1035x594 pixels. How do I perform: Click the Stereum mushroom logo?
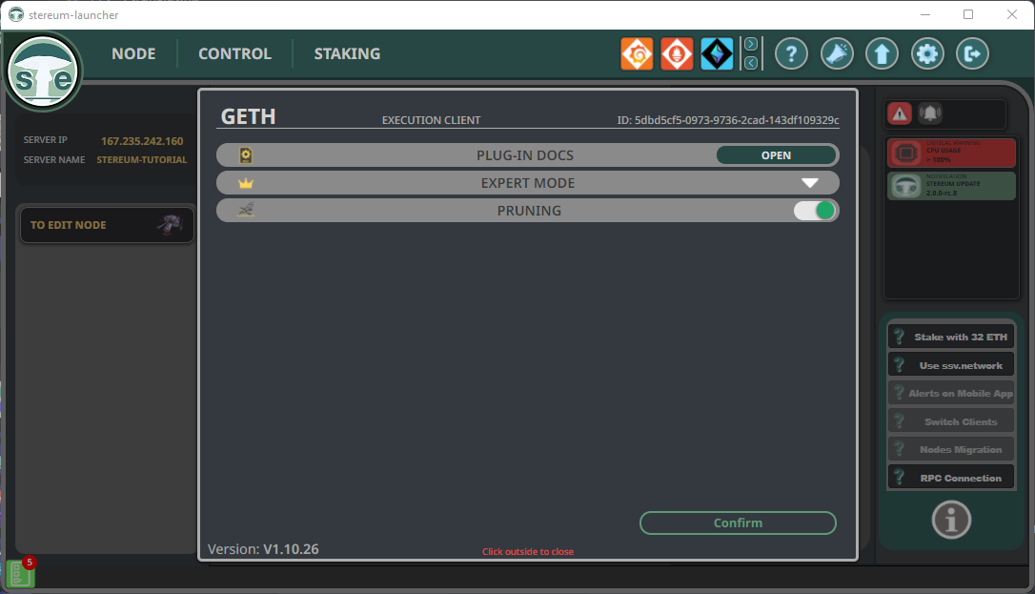[x=44, y=72]
